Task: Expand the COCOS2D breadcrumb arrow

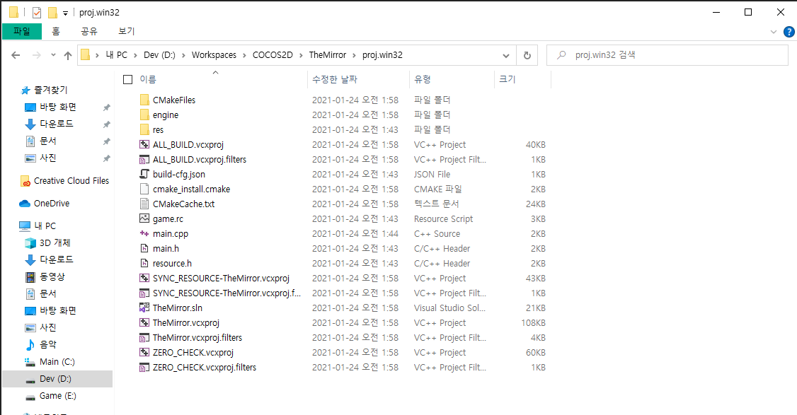Action: [x=301, y=55]
